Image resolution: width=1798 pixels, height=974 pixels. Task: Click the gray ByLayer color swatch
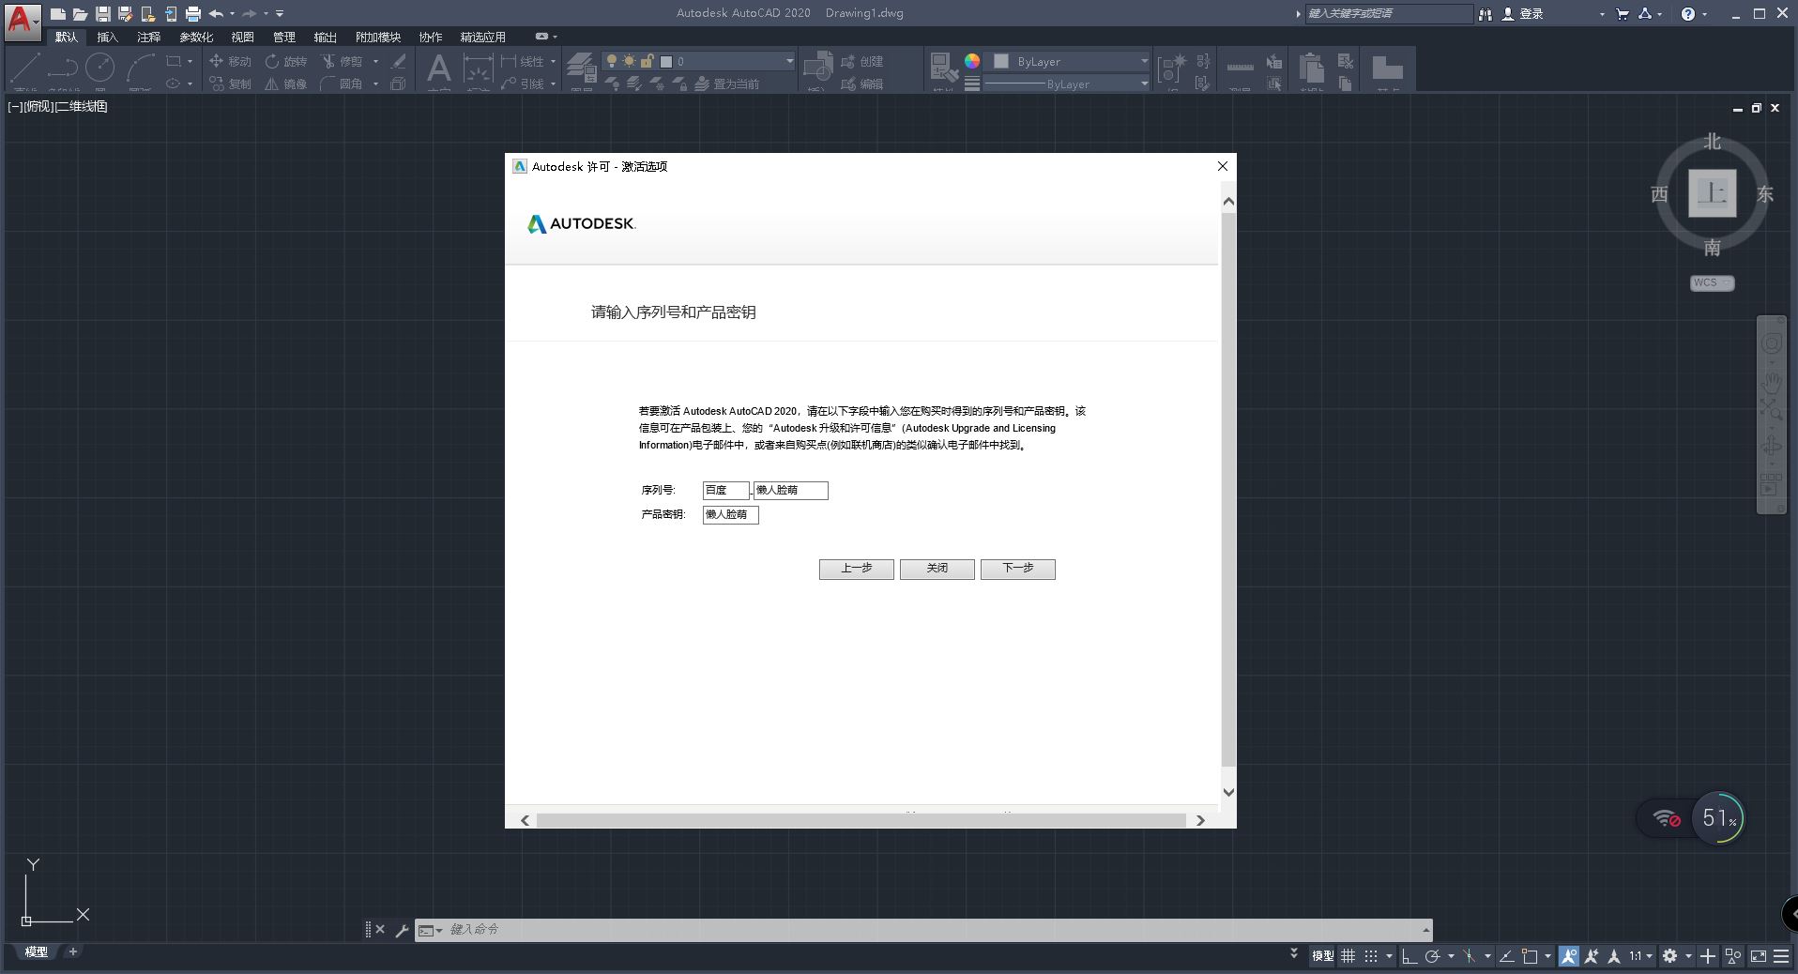point(1001,61)
